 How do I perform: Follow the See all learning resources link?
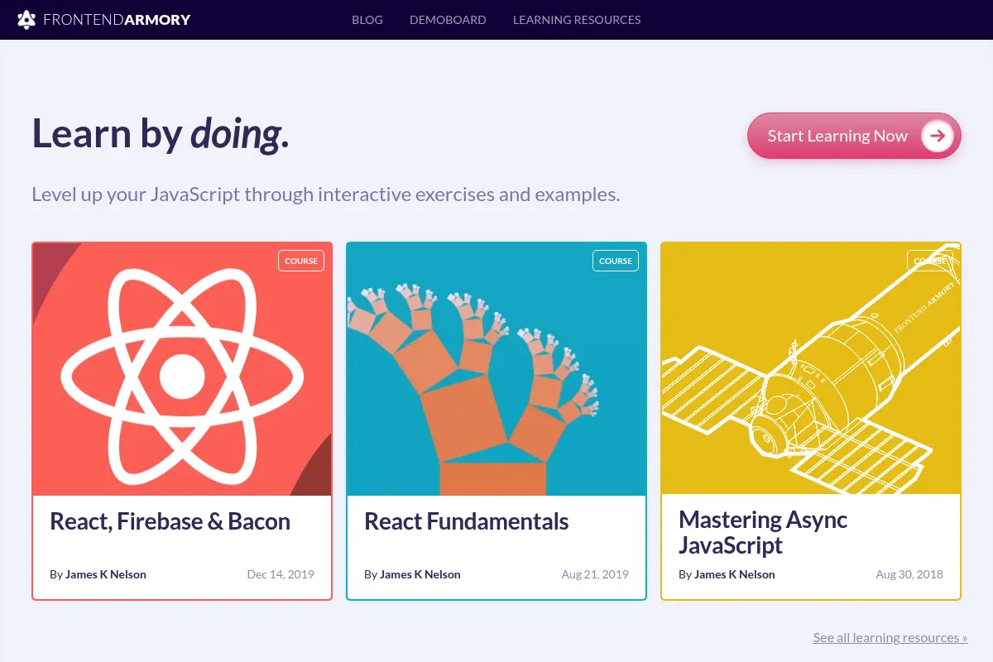(890, 637)
